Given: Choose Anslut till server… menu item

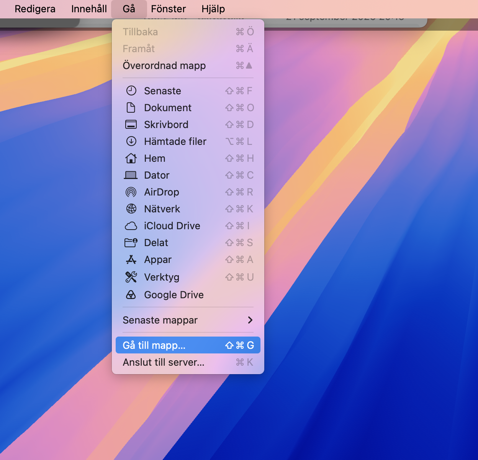Looking at the screenshot, I should tap(188, 362).
